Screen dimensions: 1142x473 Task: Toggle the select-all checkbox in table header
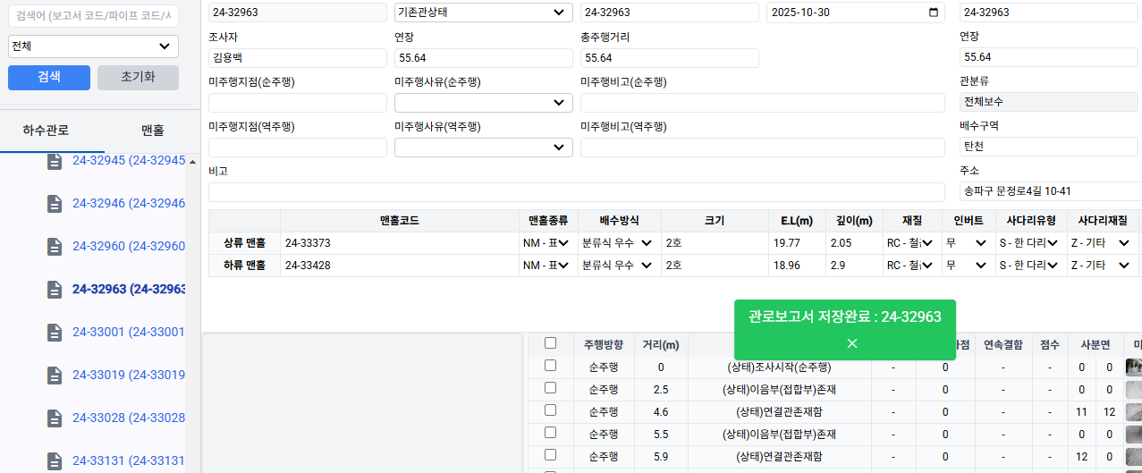tap(550, 343)
